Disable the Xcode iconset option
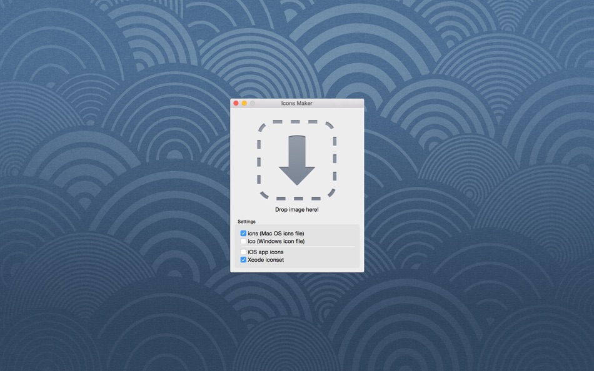This screenshot has height=371, width=594. pyautogui.click(x=243, y=260)
